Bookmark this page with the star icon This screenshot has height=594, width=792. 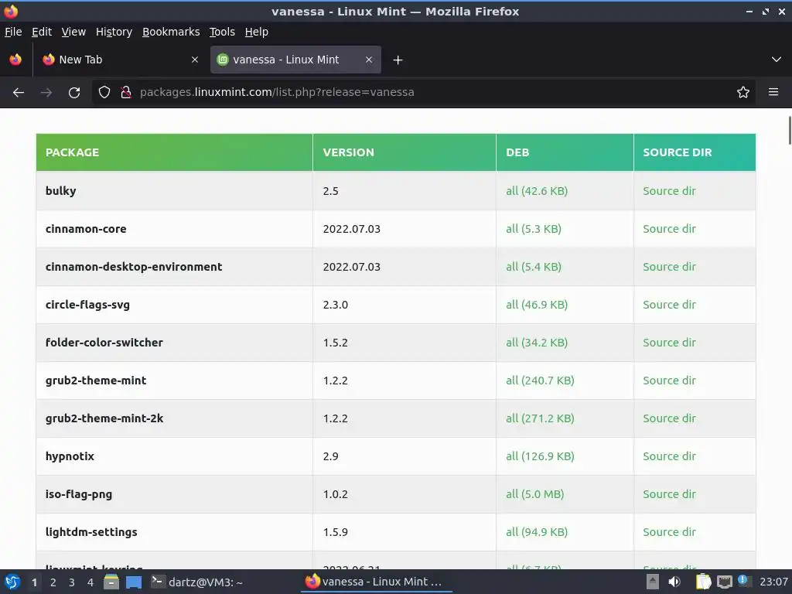(x=743, y=93)
